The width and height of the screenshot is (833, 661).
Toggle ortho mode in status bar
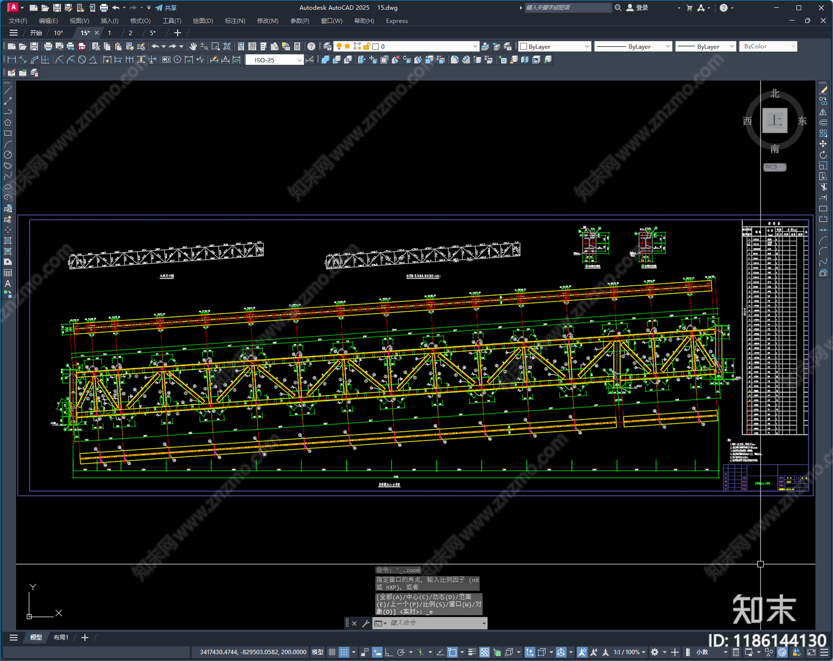coord(388,652)
